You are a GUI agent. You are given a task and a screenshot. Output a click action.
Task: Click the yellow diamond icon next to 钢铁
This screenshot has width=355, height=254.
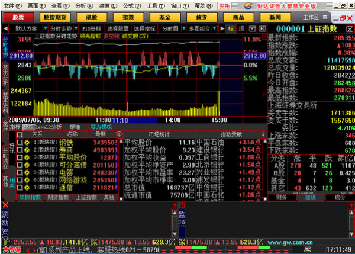(27, 142)
